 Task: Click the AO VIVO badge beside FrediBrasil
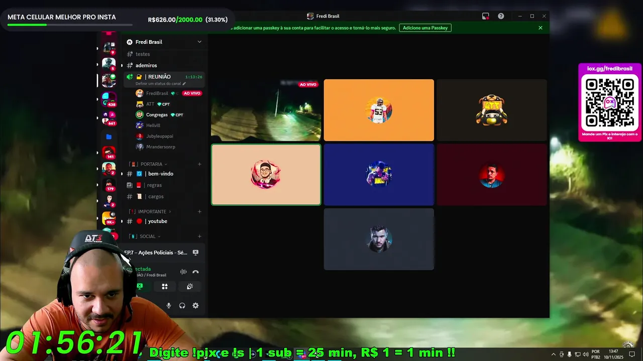191,93
